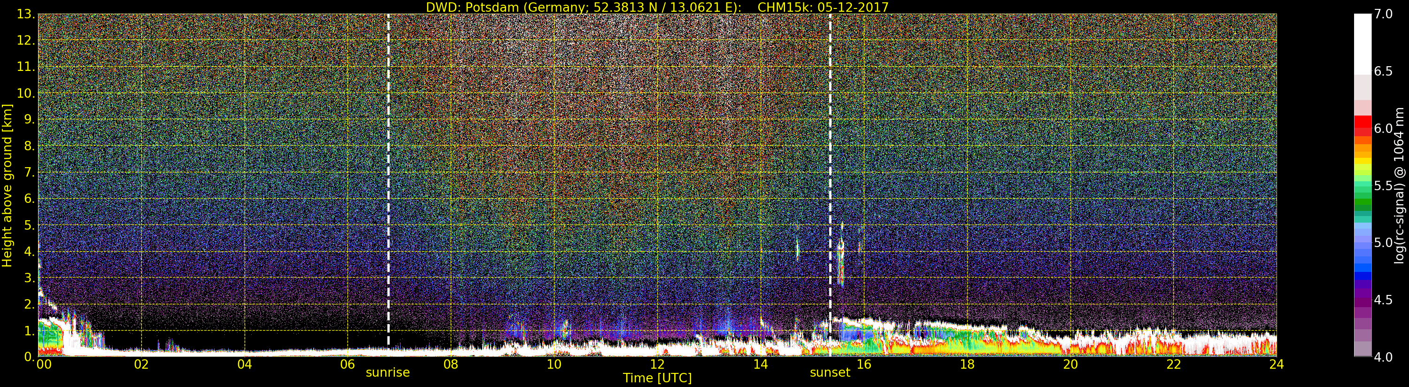Click the 'sunrise' label below the time axis
The width and height of the screenshot is (1409, 387).
point(387,373)
